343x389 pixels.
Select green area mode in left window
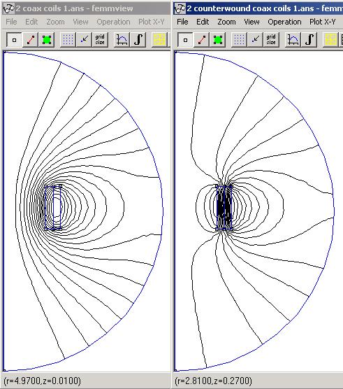click(47, 40)
